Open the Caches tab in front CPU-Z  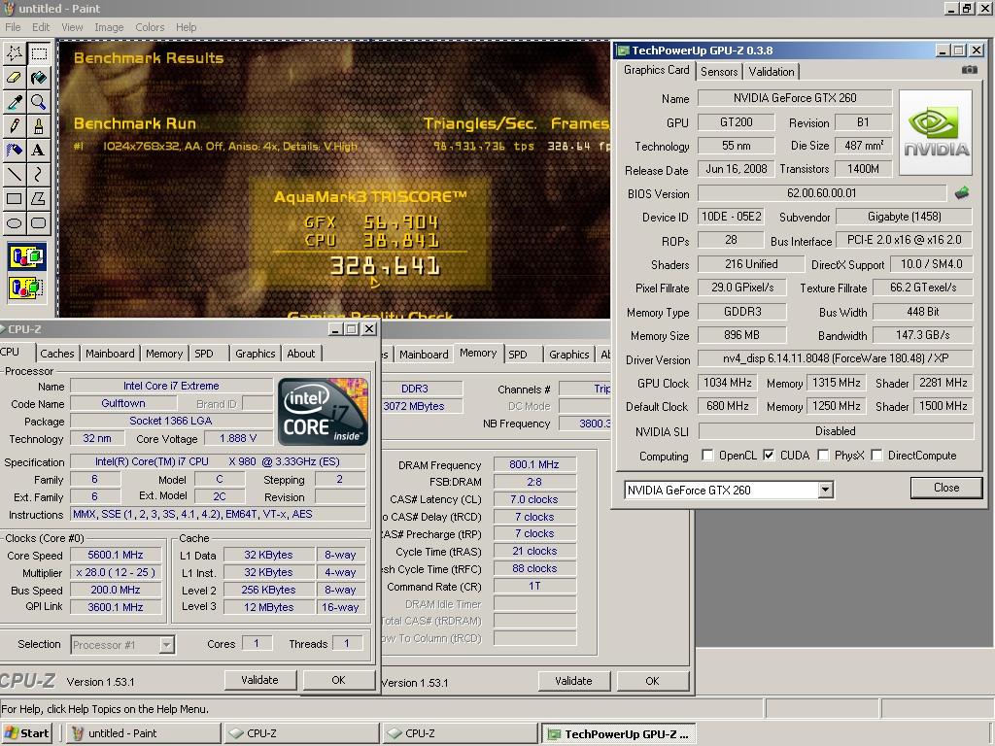click(x=57, y=354)
